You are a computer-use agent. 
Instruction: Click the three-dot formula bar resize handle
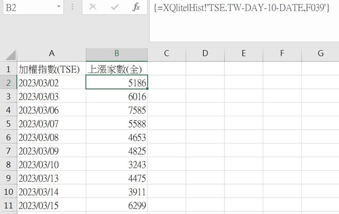pos(73,8)
